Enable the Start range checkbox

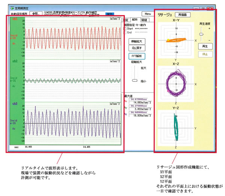(125, 28)
